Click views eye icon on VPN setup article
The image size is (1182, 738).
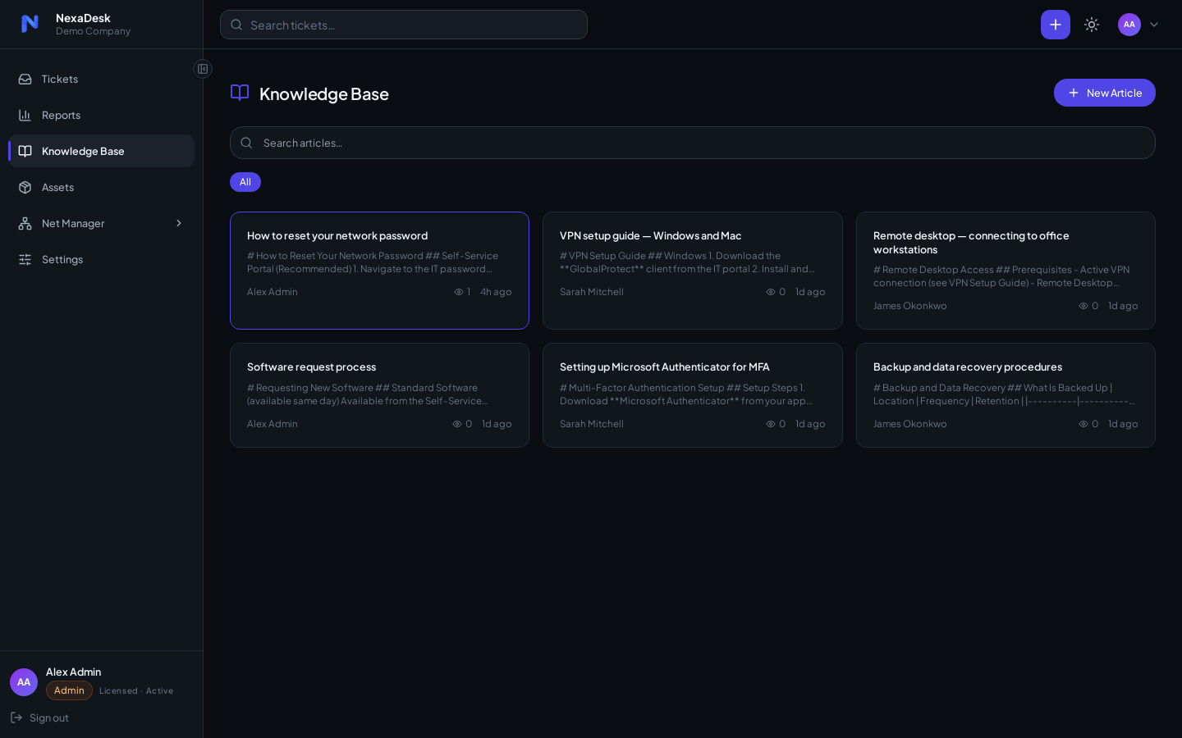coord(771,292)
